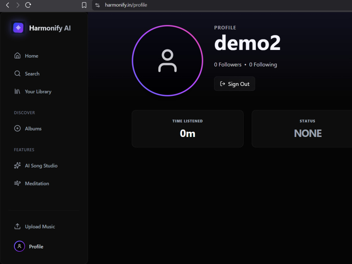Click the Albums disc icon

click(17, 128)
